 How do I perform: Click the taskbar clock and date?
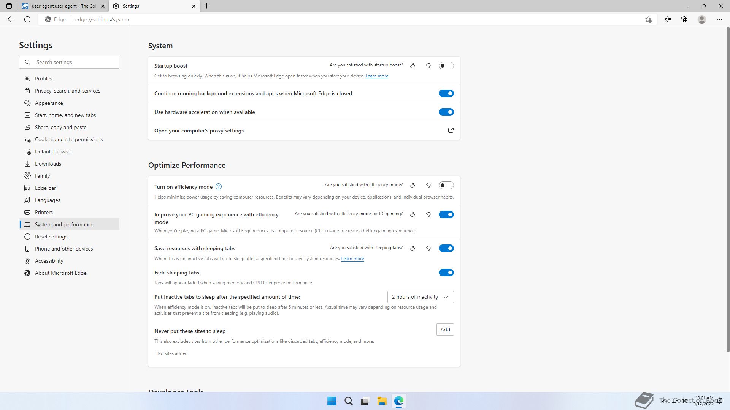[x=704, y=401]
